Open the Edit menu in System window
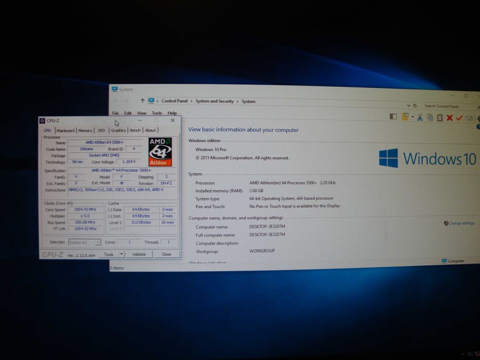The image size is (480, 360). point(128,113)
